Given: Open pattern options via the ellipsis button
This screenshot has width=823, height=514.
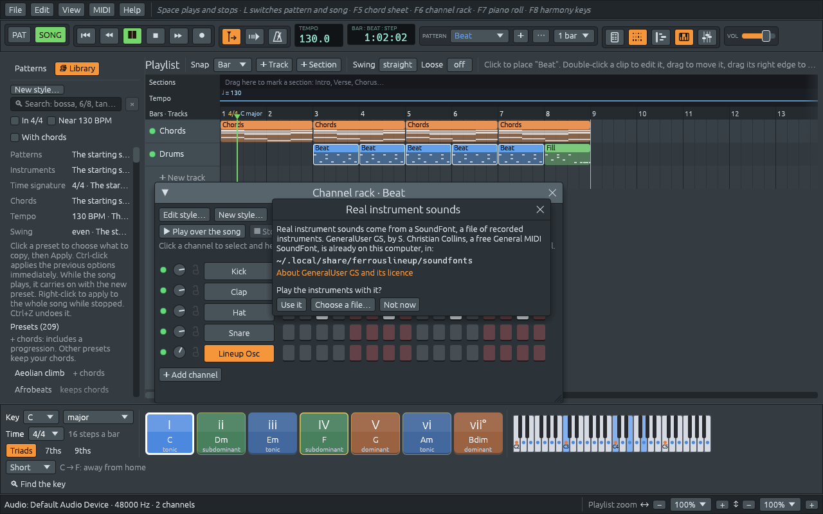Looking at the screenshot, I should pyautogui.click(x=541, y=36).
